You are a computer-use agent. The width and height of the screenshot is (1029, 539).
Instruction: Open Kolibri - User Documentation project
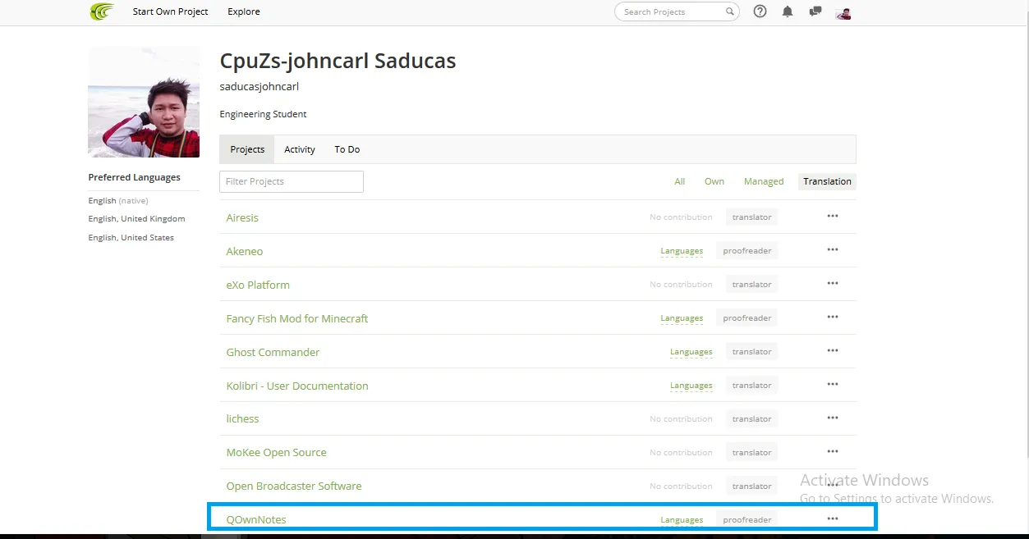(297, 386)
